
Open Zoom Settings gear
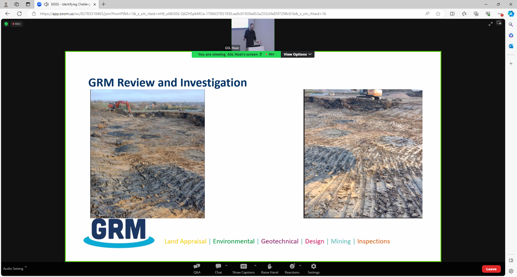[x=314, y=269]
